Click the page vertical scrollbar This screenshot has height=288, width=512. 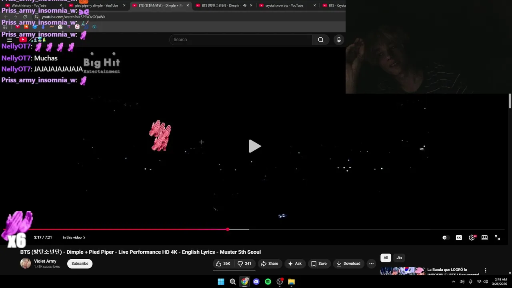[510, 101]
